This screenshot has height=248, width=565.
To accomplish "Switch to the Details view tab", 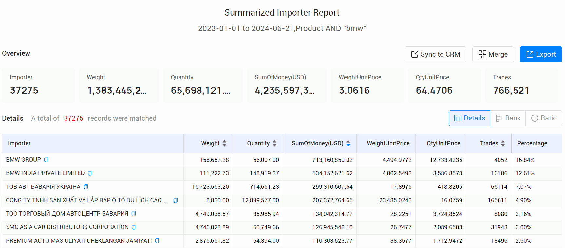I will tap(469, 118).
